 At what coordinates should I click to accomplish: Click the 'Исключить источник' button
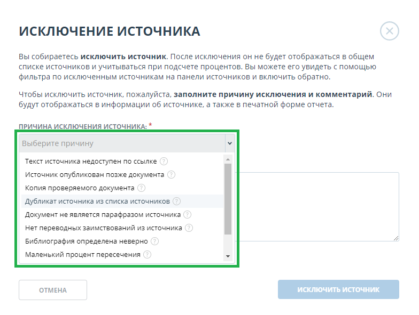pos(338,290)
